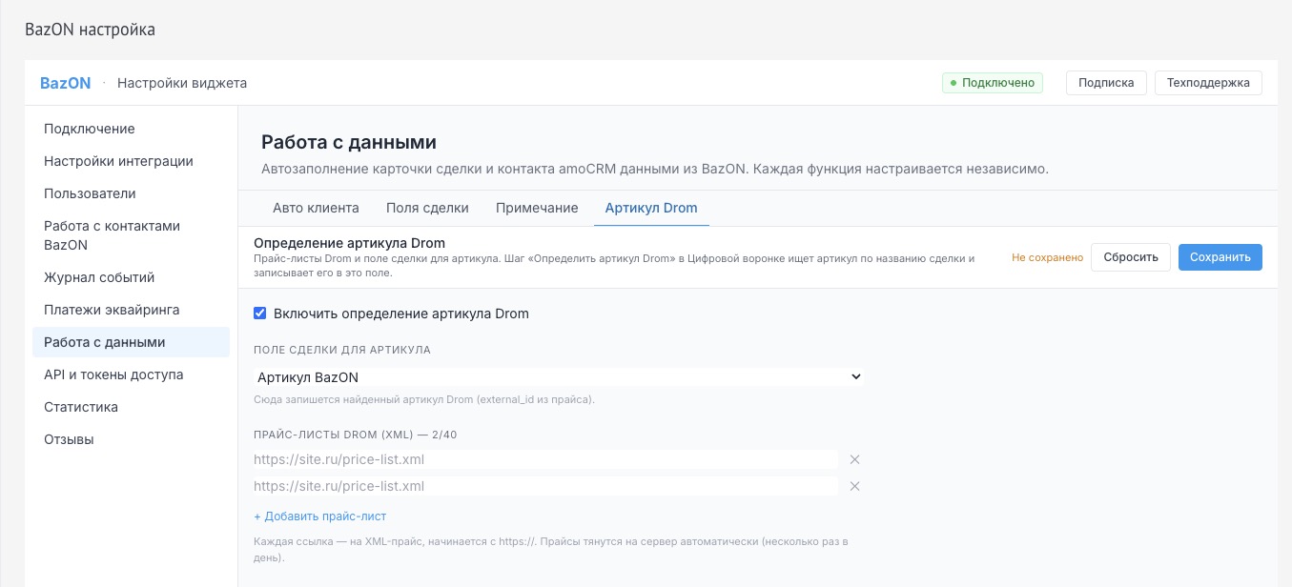Switch to the 'Примечание' tab
This screenshot has width=1292, height=587.
[537, 208]
